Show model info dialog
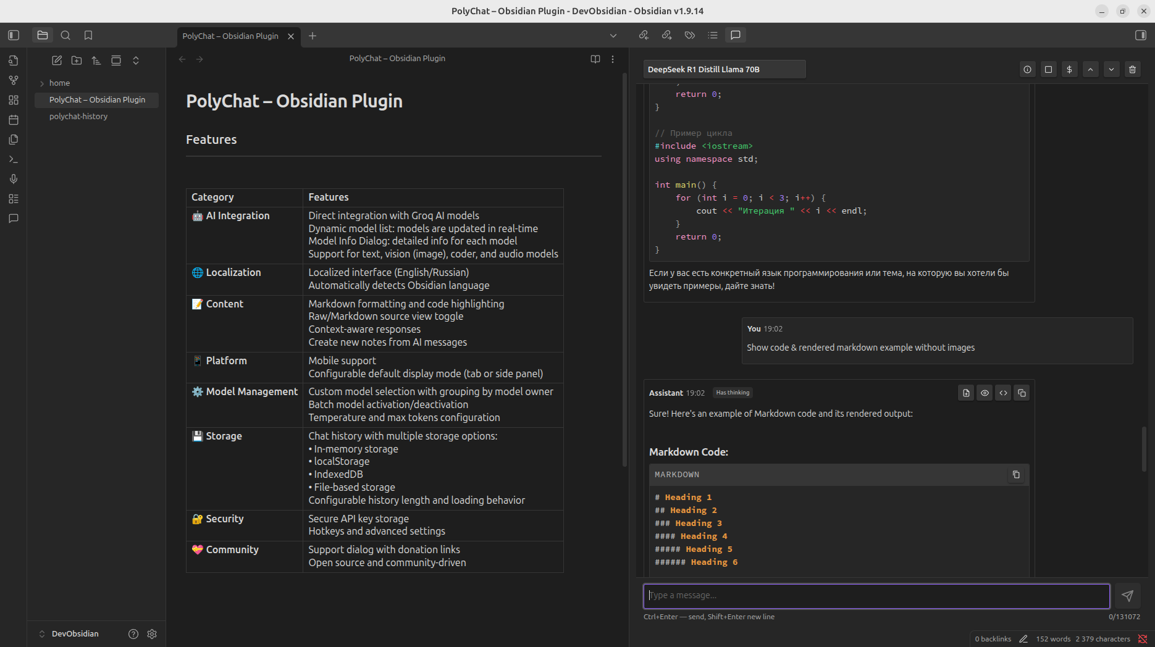This screenshot has width=1155, height=647. pos(1028,70)
